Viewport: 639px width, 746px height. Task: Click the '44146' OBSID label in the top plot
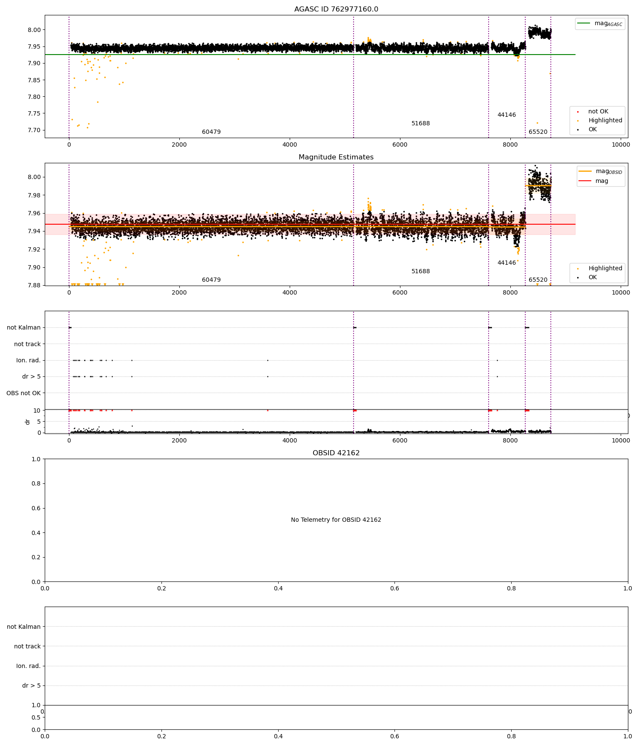pos(507,115)
